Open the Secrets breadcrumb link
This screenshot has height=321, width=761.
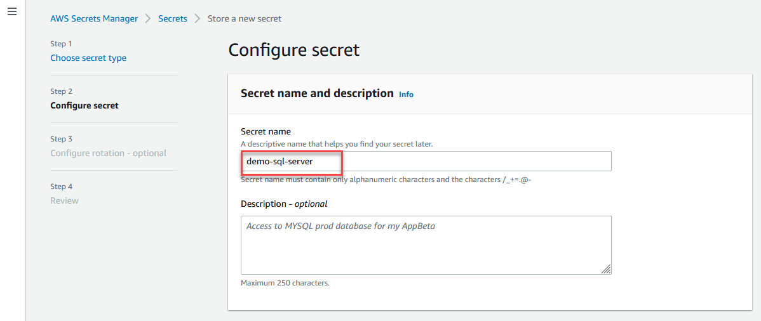coord(173,19)
